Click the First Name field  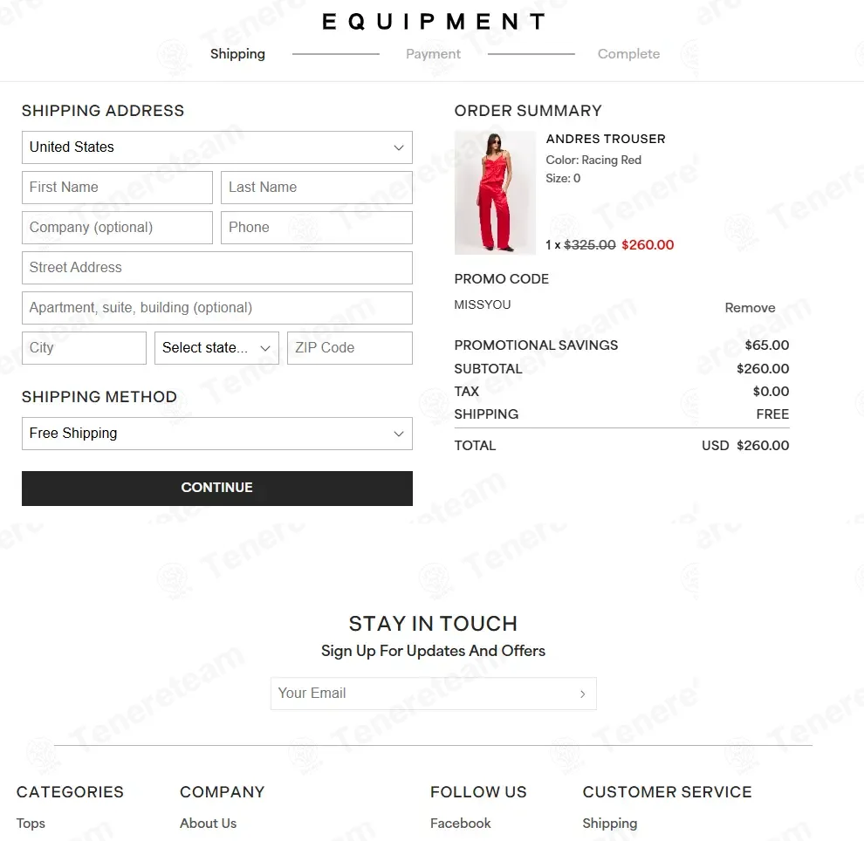click(117, 188)
